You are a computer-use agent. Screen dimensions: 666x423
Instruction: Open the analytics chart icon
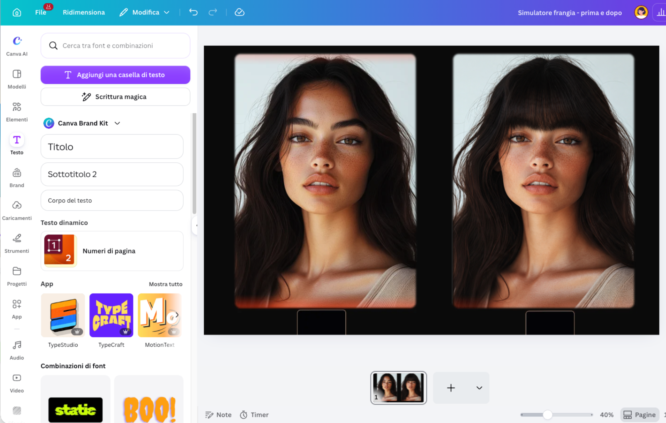tap(660, 13)
